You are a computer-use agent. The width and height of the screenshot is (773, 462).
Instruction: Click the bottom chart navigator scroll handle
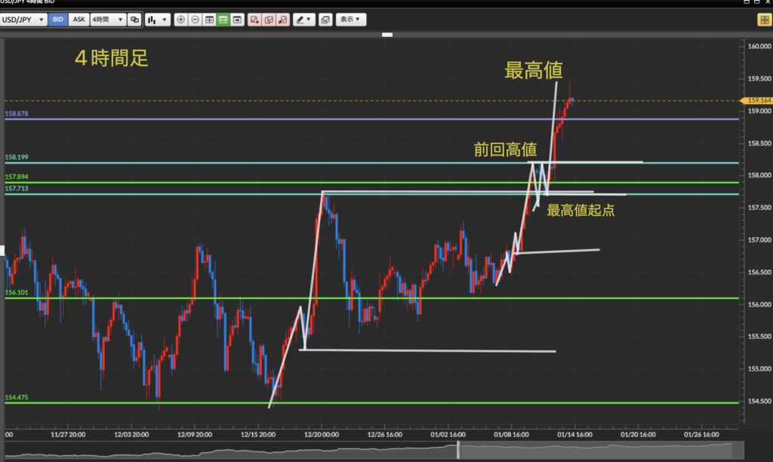point(458,450)
